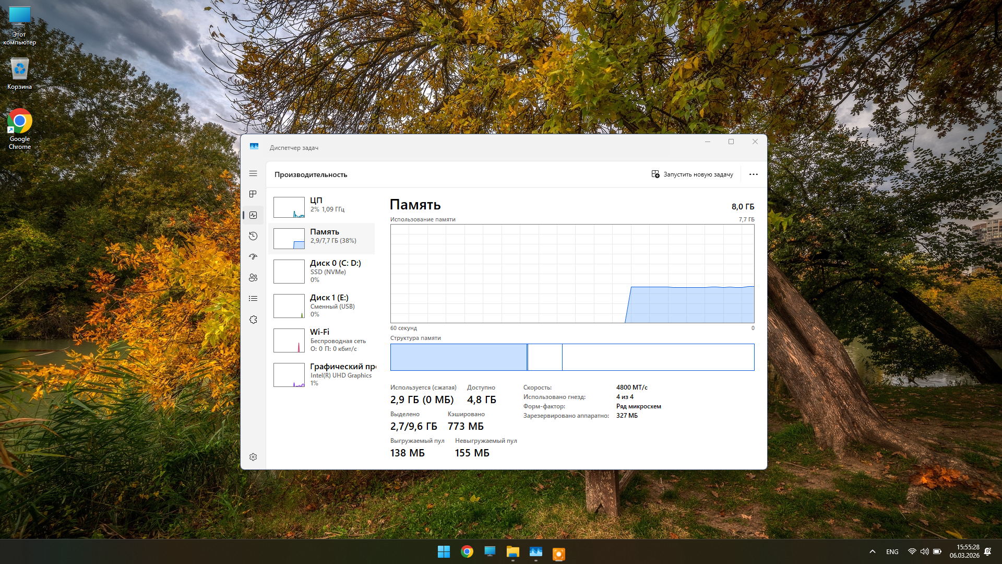Viewport: 1002px width, 564px height.
Task: Open the Users sidebar icon
Action: click(x=253, y=278)
